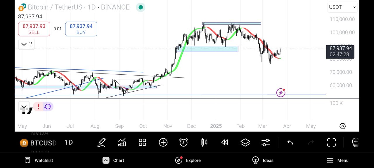Tap the purple lightning bolt icon
This screenshot has width=374, height=168.
[281, 93]
